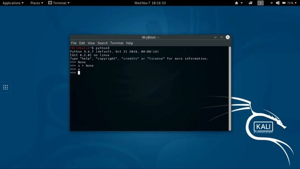Open the clock showing Wed Nov 7
Viewport: 300px width, 169px height.
(150, 3)
